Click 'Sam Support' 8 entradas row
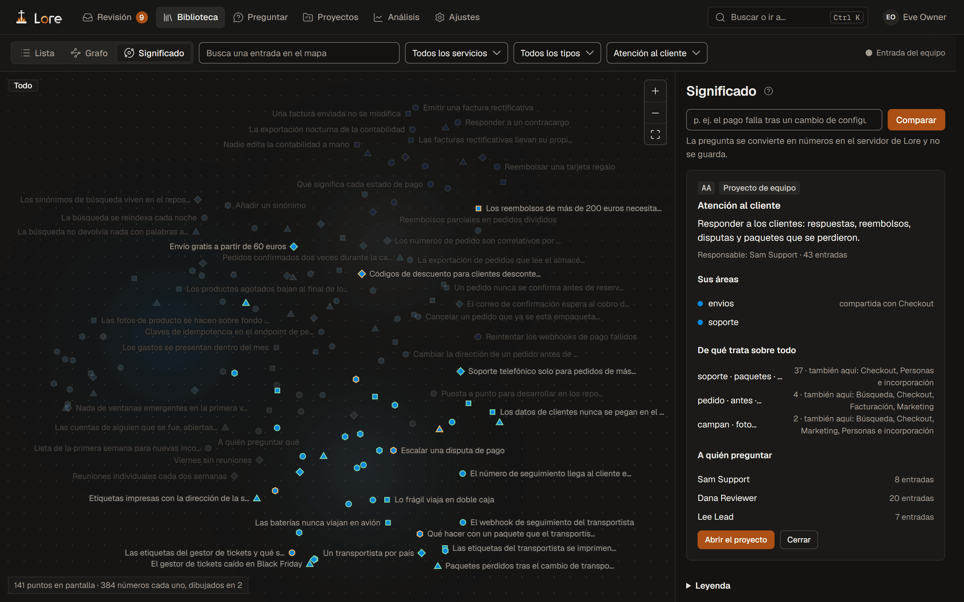Image resolution: width=964 pixels, height=602 pixels. point(815,479)
